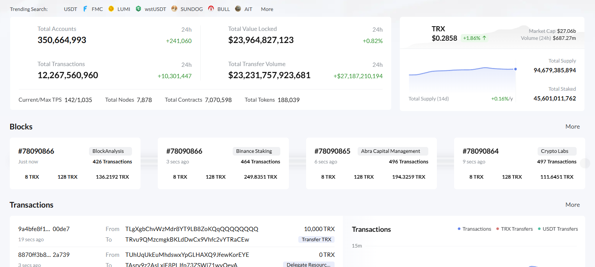The width and height of the screenshot is (595, 267).
Task: Click the LUMI coin icon
Action: [111, 9]
